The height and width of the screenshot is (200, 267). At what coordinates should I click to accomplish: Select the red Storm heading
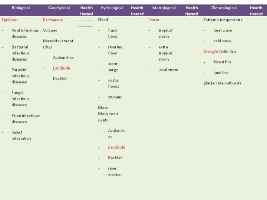pos(154,20)
